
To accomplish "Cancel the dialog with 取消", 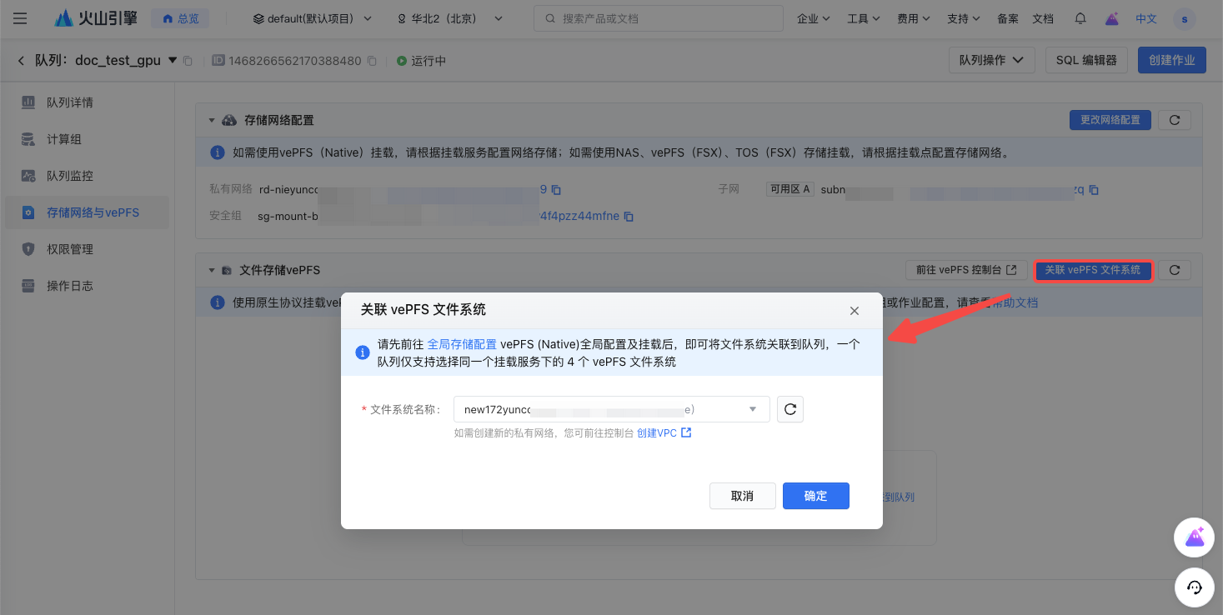I will coord(742,496).
